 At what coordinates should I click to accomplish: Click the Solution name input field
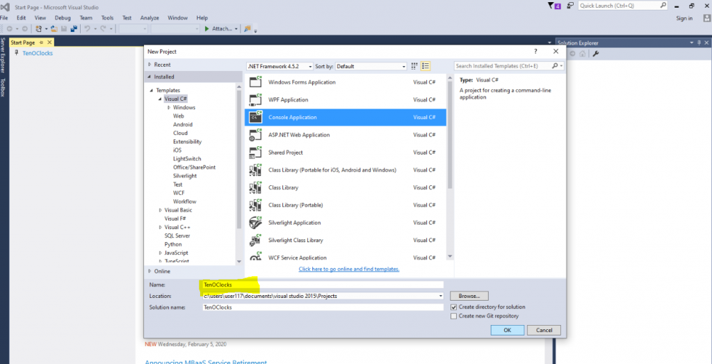323,307
